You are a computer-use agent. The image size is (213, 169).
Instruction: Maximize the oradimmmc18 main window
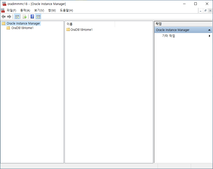tap(196, 4)
